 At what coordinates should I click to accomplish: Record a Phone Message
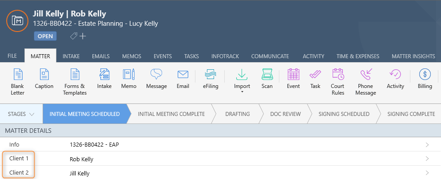point(366,82)
